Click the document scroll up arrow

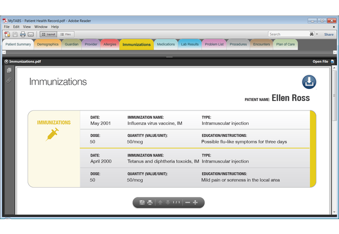click(334, 68)
